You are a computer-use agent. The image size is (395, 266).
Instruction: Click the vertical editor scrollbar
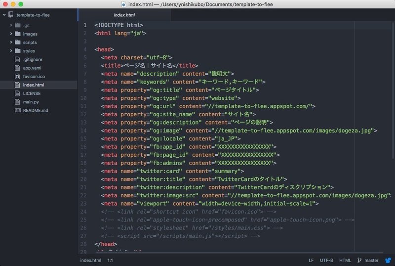[x=393, y=91]
